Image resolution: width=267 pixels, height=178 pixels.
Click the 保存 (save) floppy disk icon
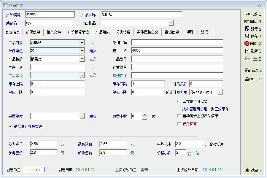pos(247,36)
